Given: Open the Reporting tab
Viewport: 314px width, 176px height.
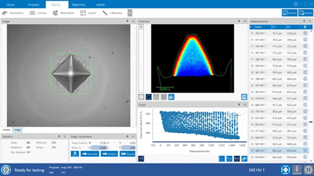Looking at the screenshot, I should click(x=79, y=5).
